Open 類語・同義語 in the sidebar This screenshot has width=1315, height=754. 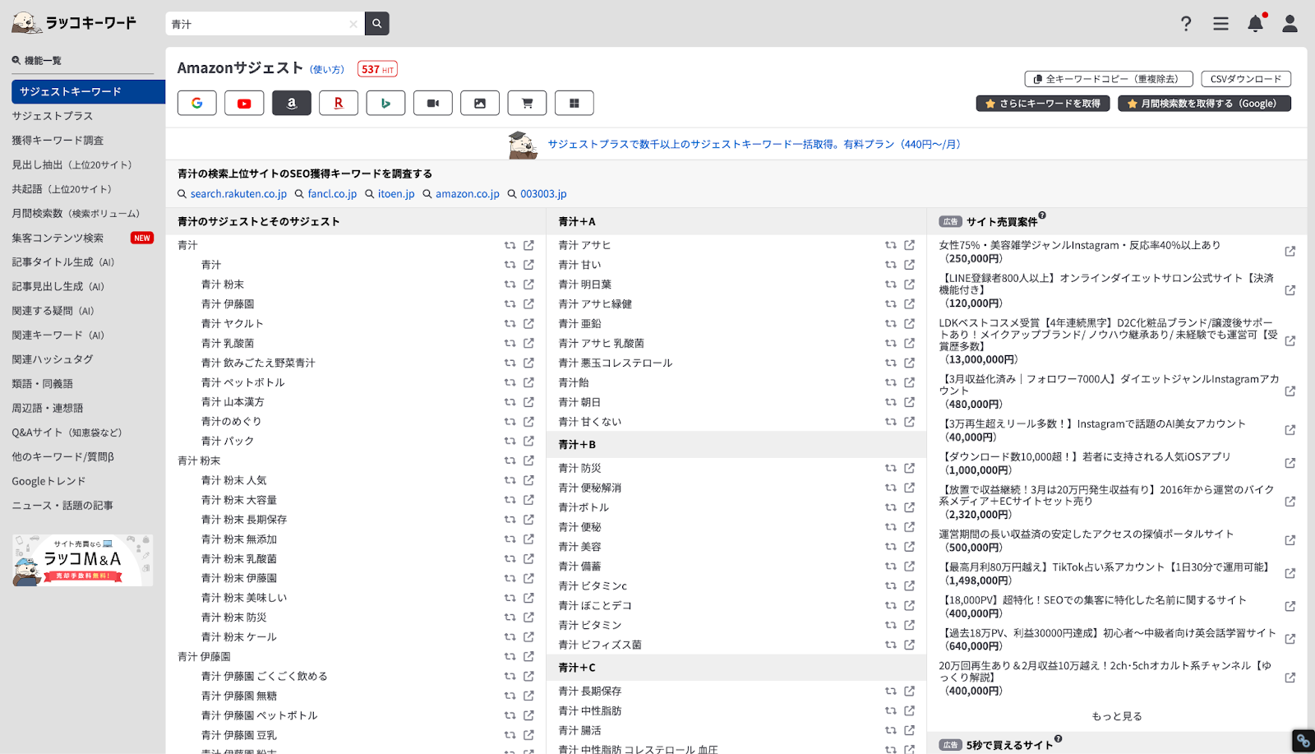tap(43, 384)
